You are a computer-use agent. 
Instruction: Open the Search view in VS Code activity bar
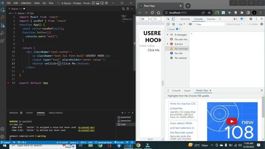(2, 17)
